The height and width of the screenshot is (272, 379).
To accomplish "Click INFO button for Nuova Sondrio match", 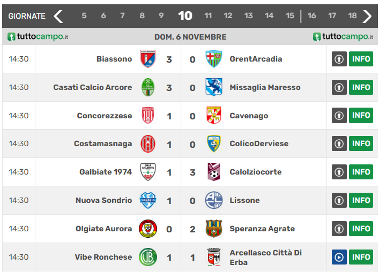I will pos(361,200).
